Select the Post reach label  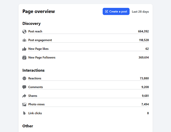click(35, 31)
